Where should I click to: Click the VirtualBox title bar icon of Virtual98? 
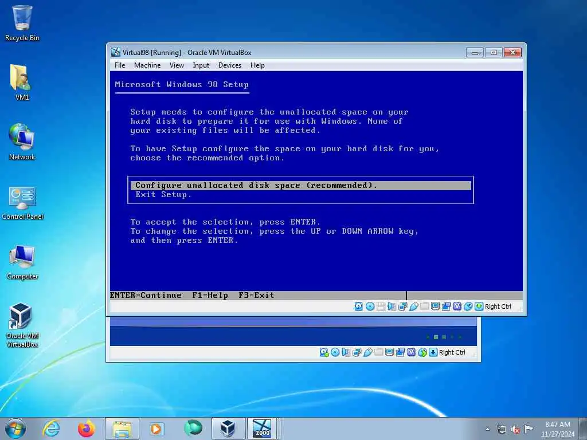116,52
